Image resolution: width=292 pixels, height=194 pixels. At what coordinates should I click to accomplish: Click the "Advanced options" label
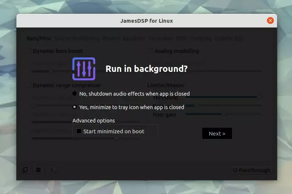pos(93,121)
